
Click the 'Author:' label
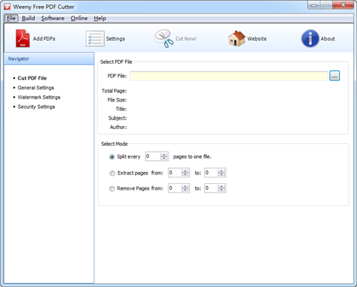119,127
